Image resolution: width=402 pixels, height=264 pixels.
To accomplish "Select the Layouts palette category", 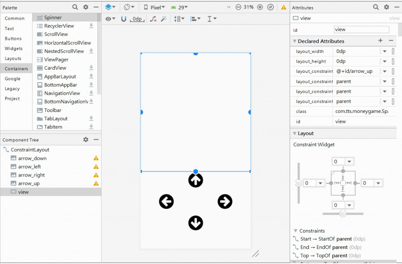I will click(x=13, y=58).
